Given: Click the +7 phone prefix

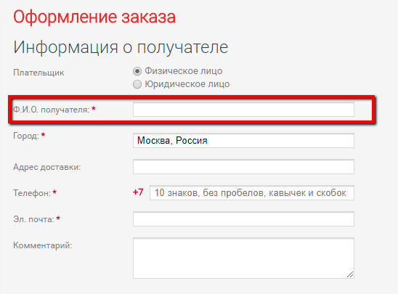Looking at the screenshot, I should (x=138, y=192).
